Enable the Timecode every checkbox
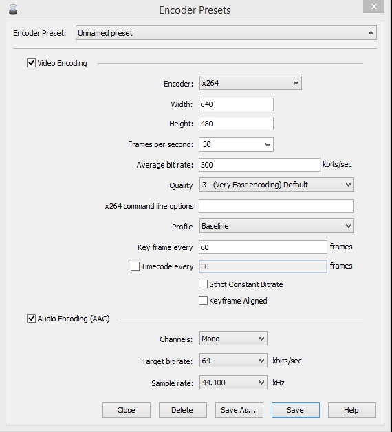 point(135,266)
